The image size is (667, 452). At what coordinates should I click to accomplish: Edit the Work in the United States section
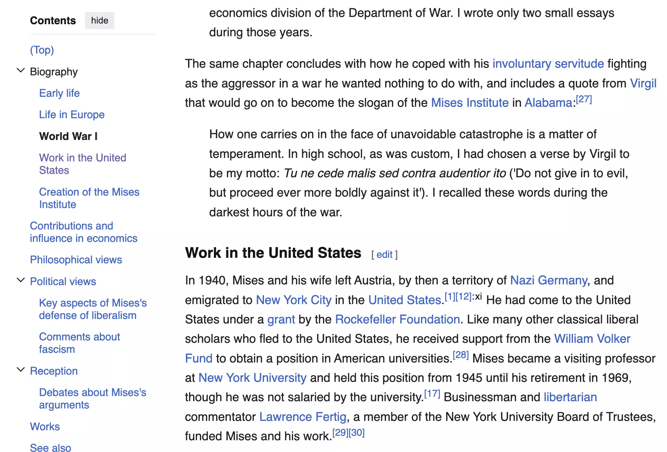384,255
